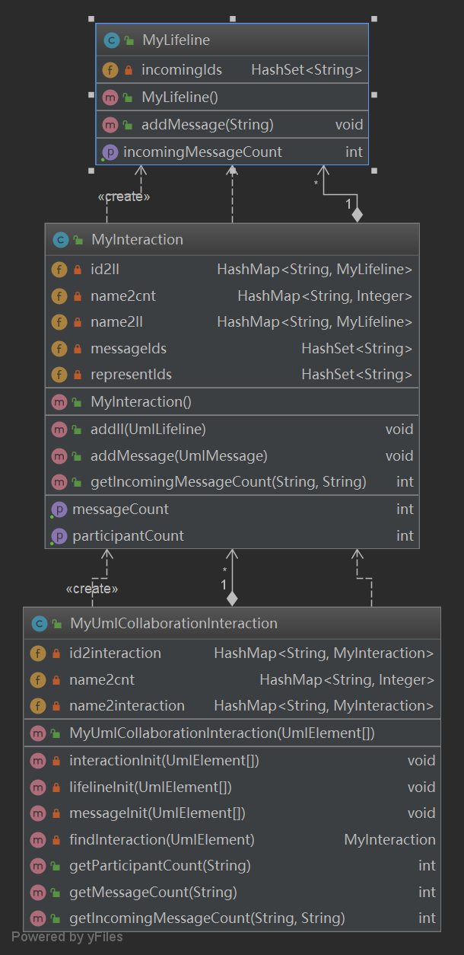Click the MyInteraction class icon

[x=60, y=240]
